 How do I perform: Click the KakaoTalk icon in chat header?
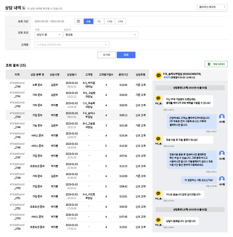(x=158, y=76)
